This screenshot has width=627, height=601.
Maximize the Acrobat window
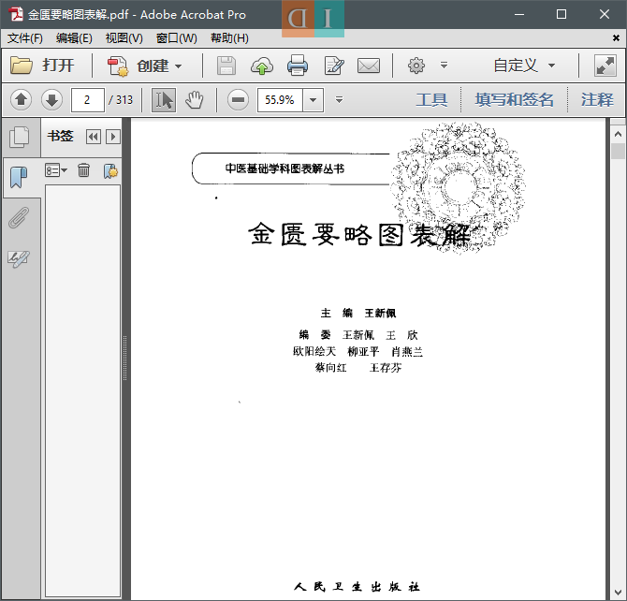tap(561, 14)
